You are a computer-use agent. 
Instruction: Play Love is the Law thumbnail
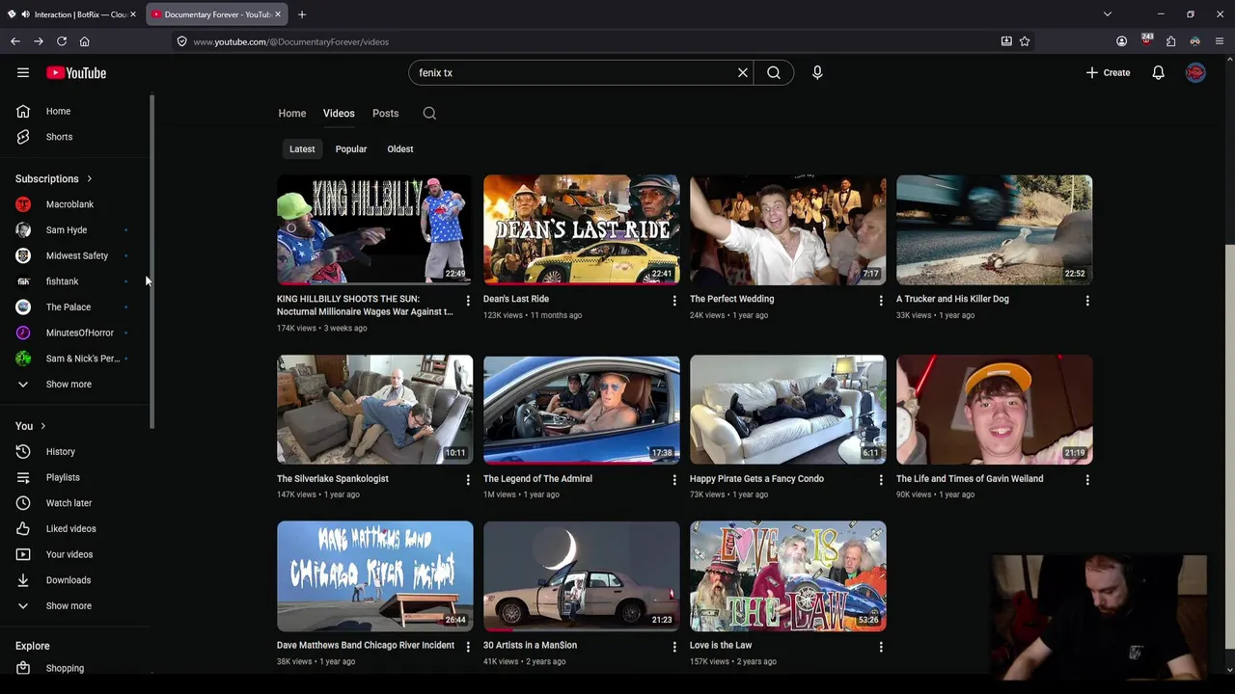tap(788, 576)
